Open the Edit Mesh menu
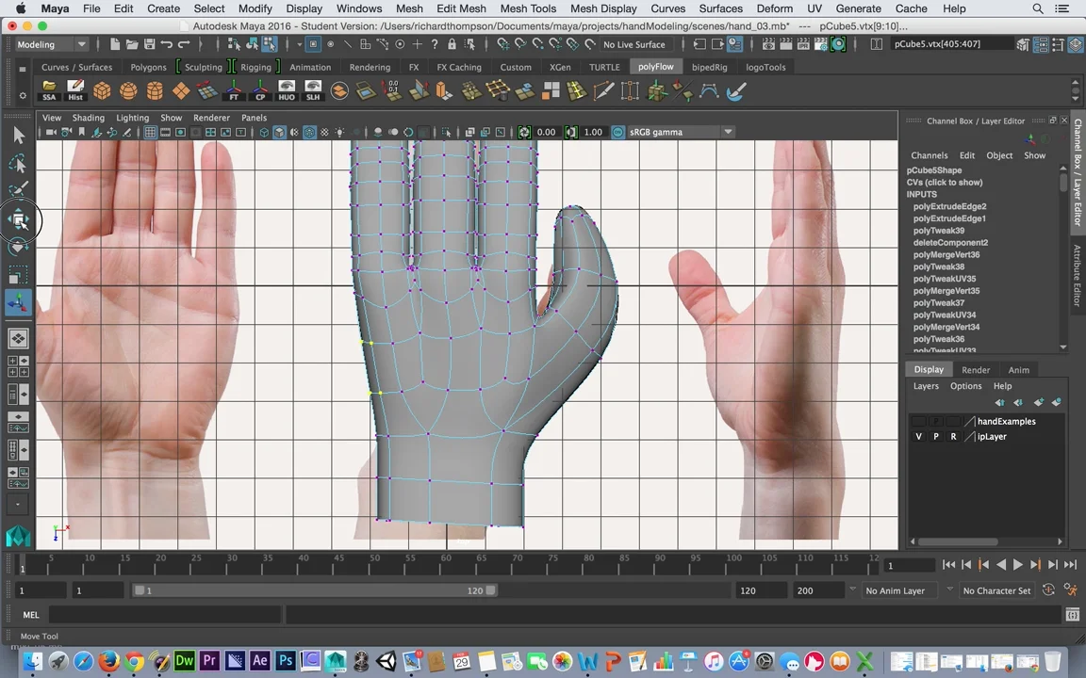The image size is (1086, 678). click(461, 8)
